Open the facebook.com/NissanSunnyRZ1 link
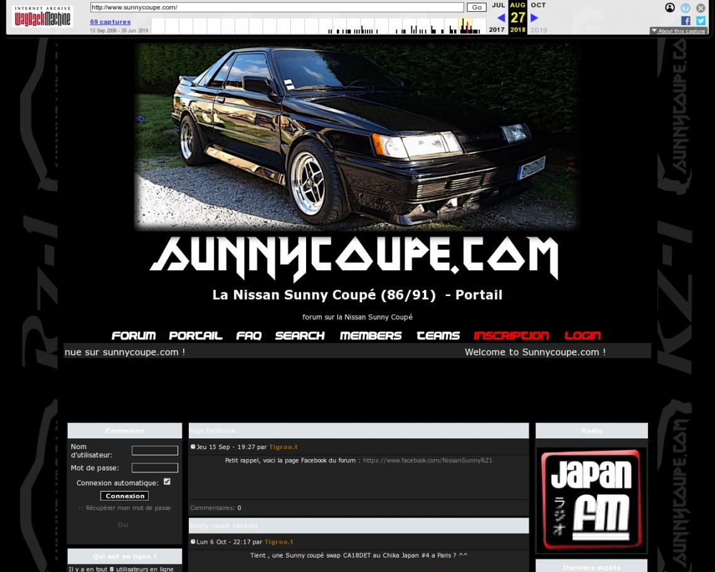715x572 pixels. (428, 460)
